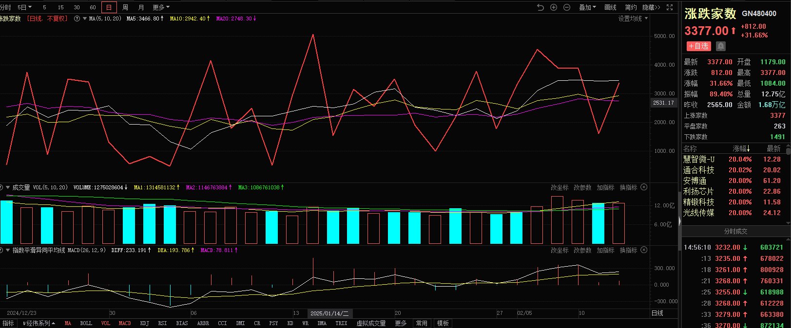
Task: Click the right panel vertical scrollbar
Action: tap(788, 151)
